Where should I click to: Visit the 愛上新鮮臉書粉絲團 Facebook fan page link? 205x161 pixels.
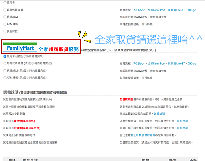[x=143, y=135]
